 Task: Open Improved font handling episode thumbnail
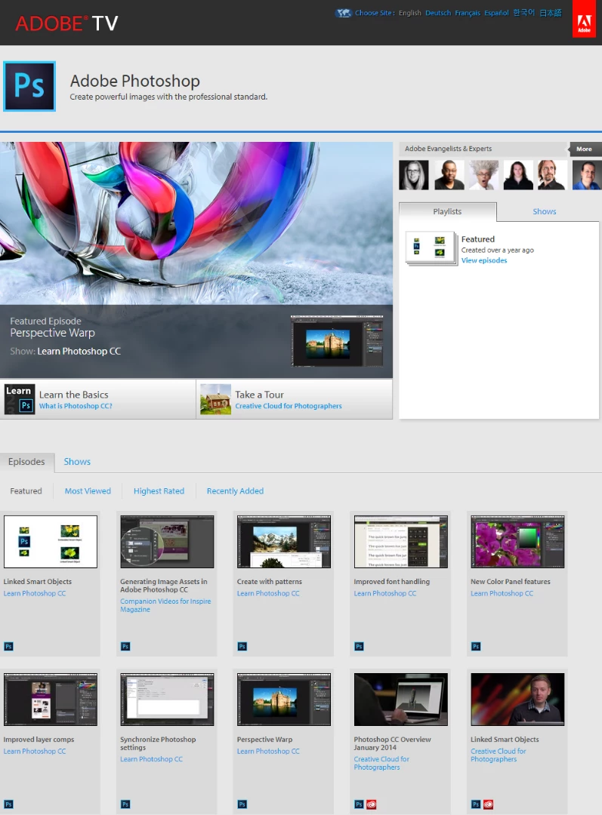(400, 542)
